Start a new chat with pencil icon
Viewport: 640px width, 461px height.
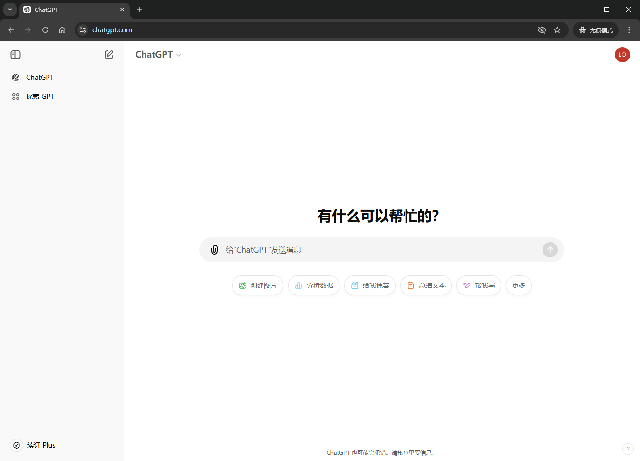pyautogui.click(x=109, y=55)
